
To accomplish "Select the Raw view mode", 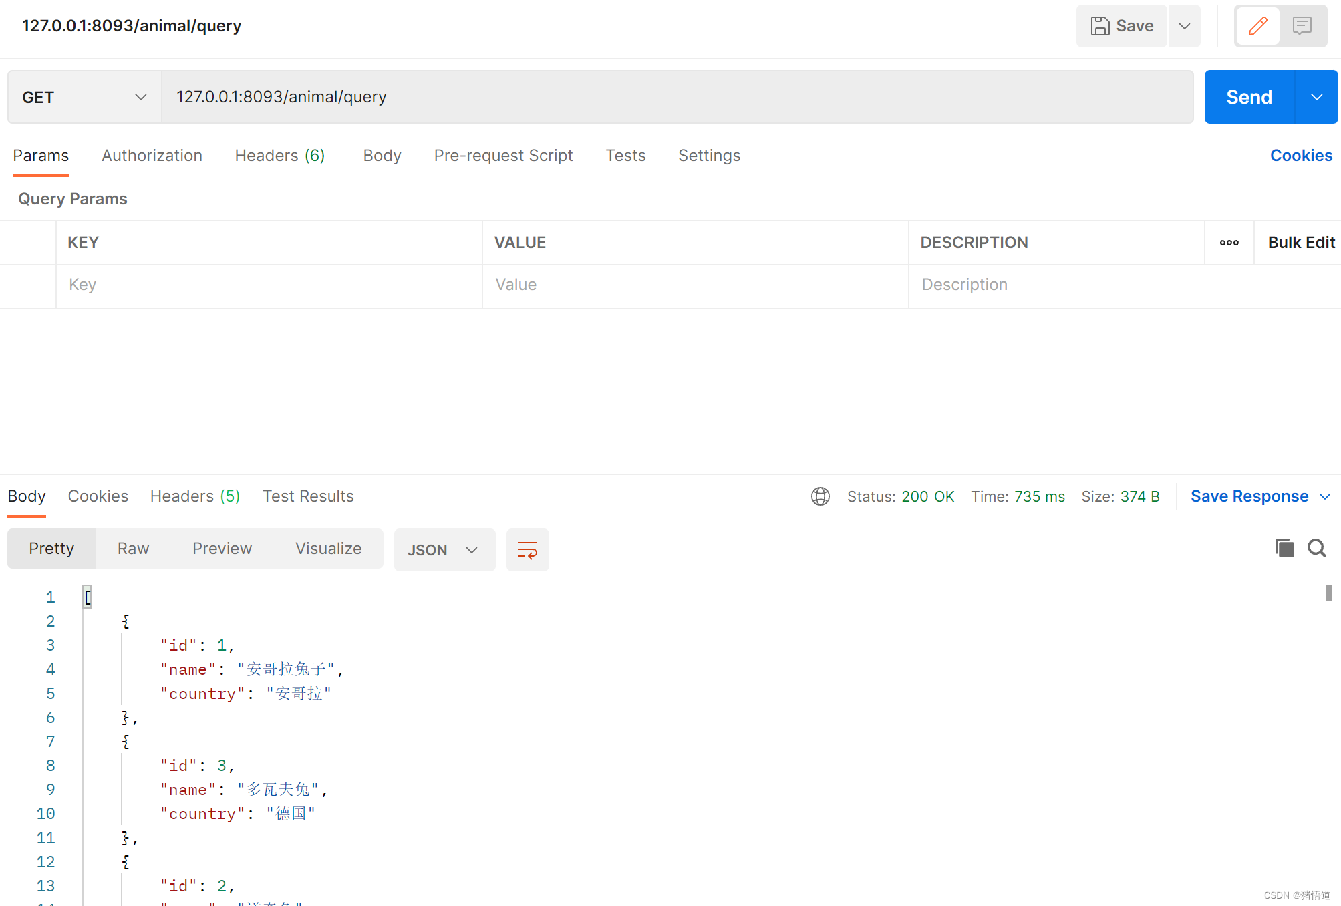I will 133,549.
